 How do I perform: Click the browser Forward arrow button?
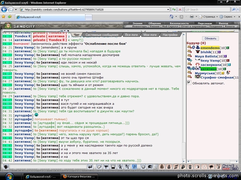[x=10, y=10]
